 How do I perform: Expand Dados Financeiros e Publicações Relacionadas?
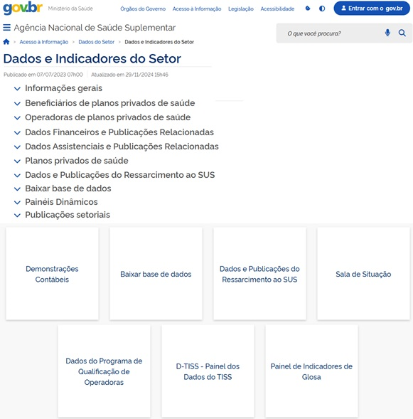click(x=114, y=132)
